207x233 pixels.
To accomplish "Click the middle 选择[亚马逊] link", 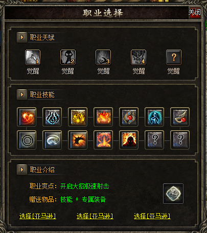I will point(95,216).
